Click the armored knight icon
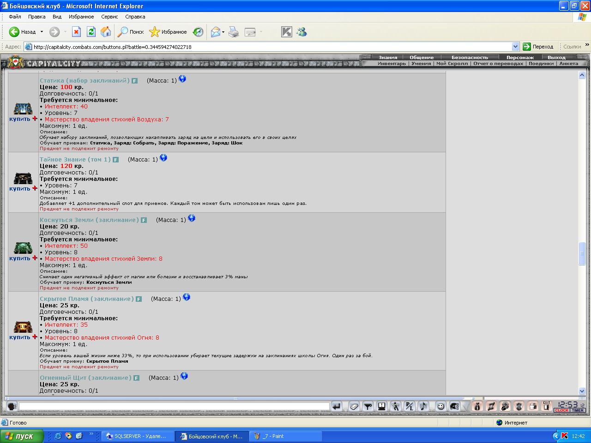The width and height of the screenshot is (591, 443). tap(519, 407)
